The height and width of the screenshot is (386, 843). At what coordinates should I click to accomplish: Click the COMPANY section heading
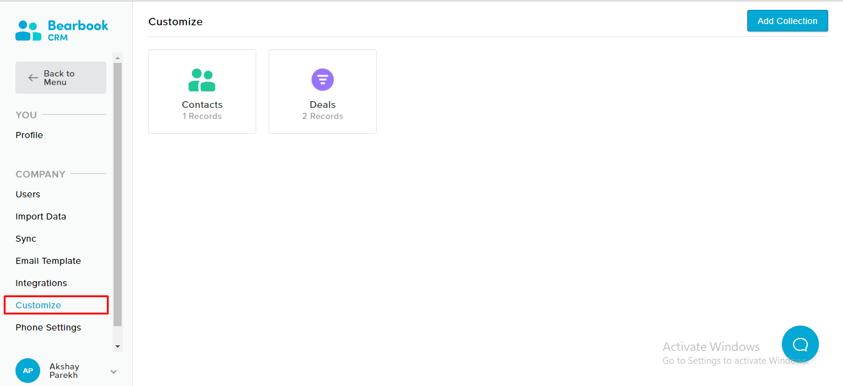coord(40,174)
